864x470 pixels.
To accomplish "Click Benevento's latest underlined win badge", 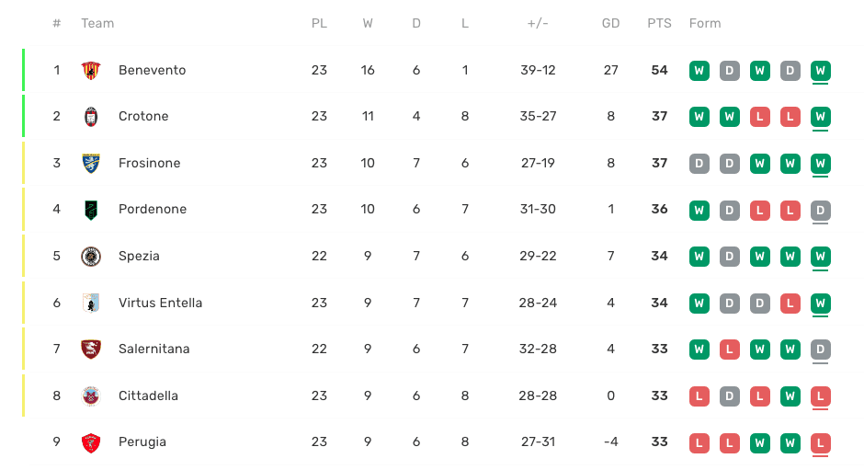I will (x=821, y=70).
